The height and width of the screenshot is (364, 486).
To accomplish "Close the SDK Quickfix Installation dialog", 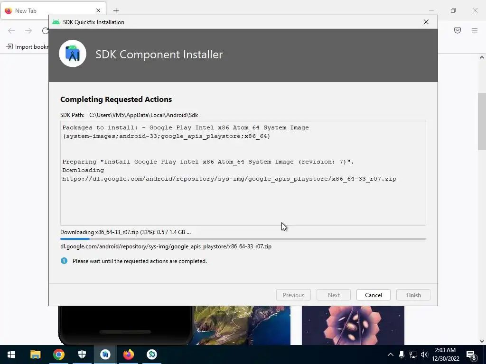I will (426, 22).
